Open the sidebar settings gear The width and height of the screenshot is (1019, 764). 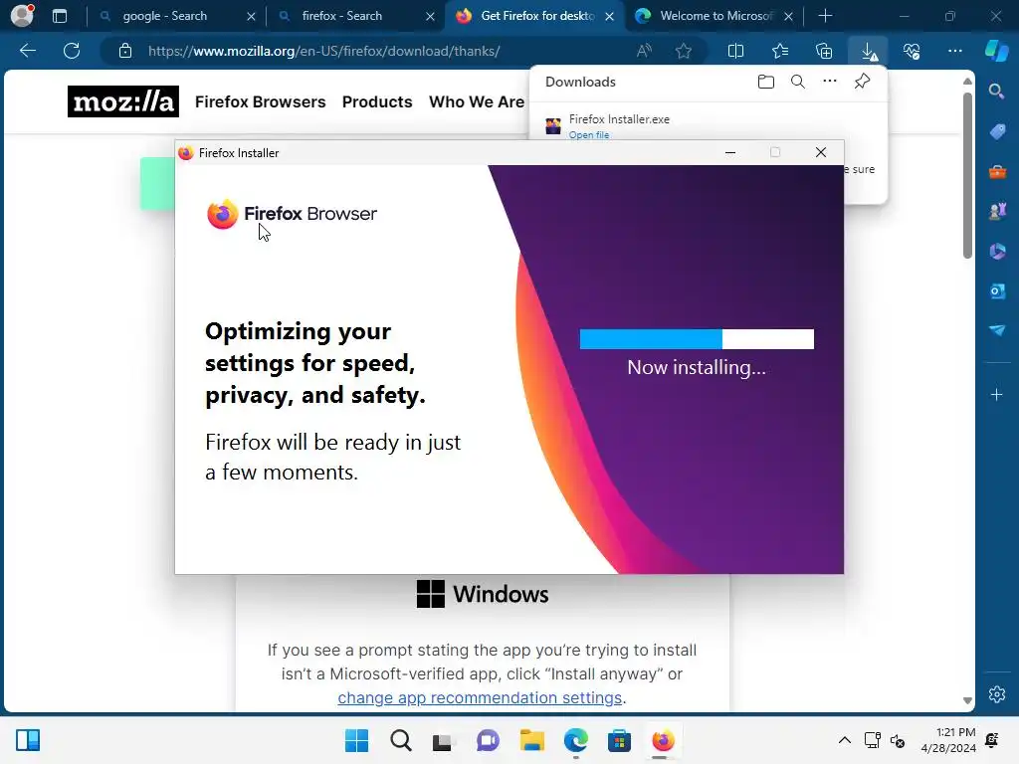coord(997,694)
